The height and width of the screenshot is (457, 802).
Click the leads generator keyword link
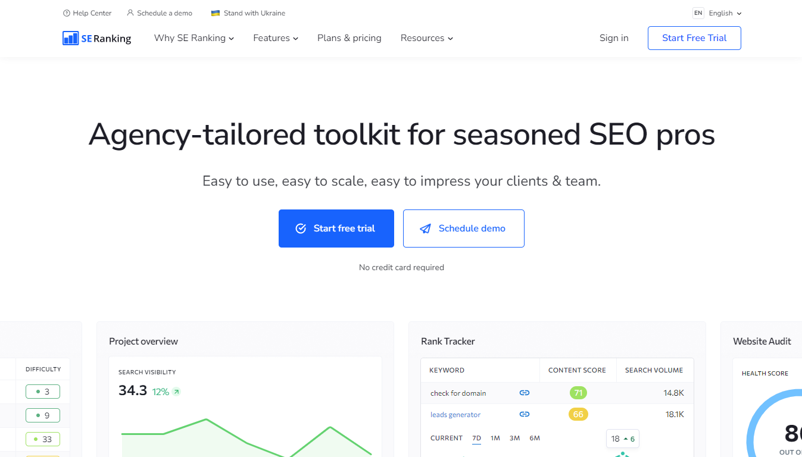[455, 415]
